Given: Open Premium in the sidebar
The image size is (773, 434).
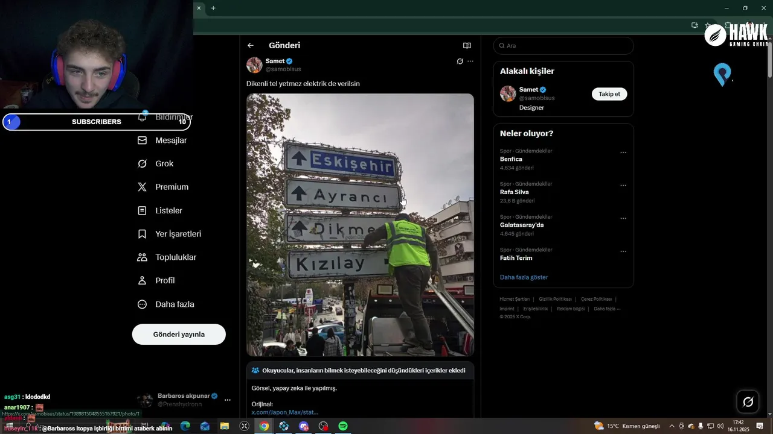Looking at the screenshot, I should (163, 187).
